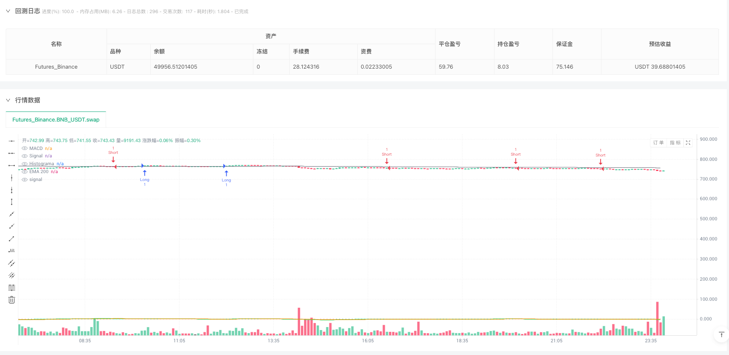Click the 13:35 time axis label
729x355 pixels.
(x=273, y=341)
